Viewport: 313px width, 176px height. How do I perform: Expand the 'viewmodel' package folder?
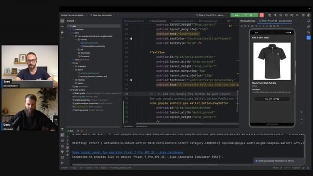pyautogui.click(x=76, y=53)
